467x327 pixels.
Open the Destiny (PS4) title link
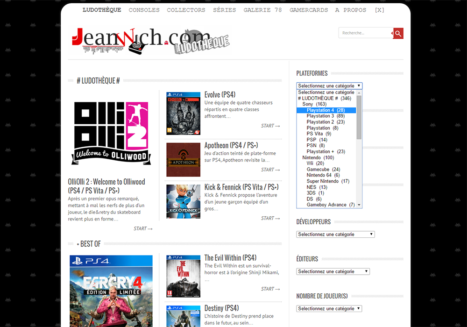pos(221,308)
